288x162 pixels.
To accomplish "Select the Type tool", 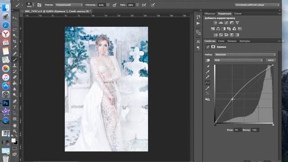I will click(x=15, y=107).
